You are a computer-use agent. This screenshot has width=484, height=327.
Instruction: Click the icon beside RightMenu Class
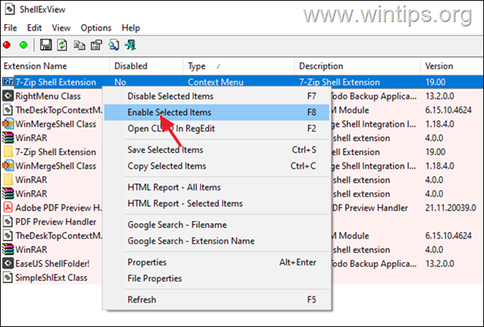pos(8,96)
